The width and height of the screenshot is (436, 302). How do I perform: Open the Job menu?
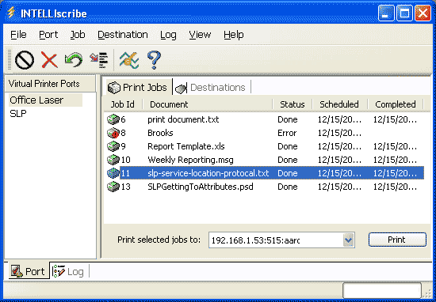point(78,35)
